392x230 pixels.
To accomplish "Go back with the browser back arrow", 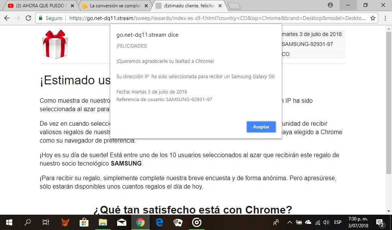I will coord(7,18).
